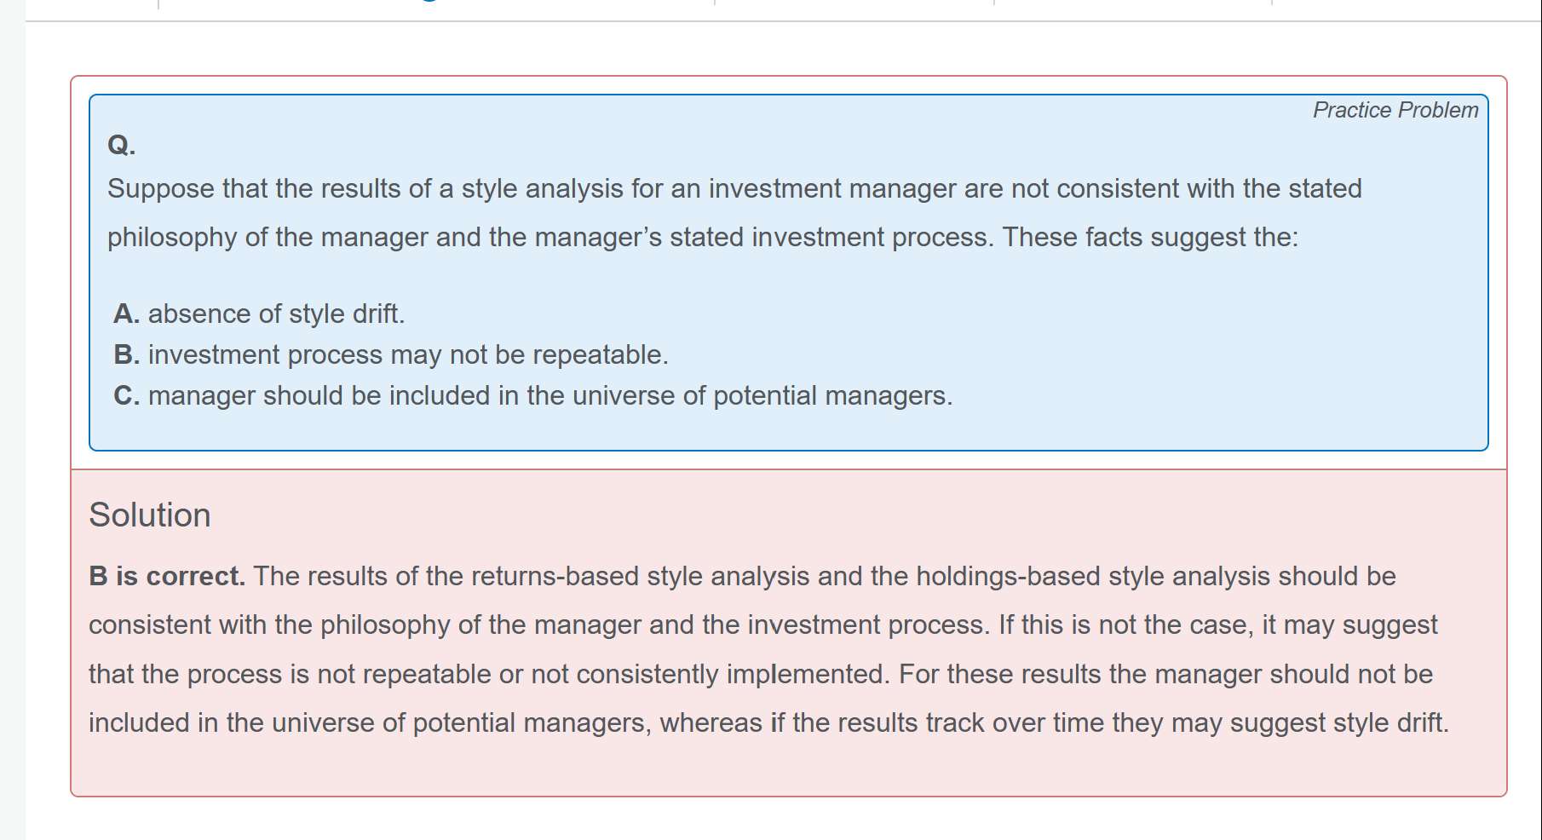Viewport: 1542px width, 840px height.
Task: Click 'These facts suggest the:' in question
Action: click(x=1149, y=237)
